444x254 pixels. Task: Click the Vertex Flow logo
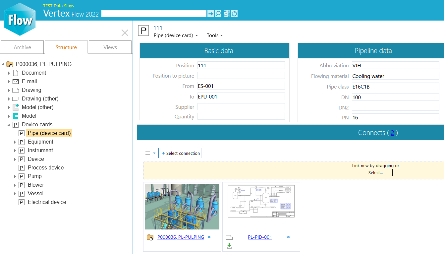[x=20, y=20]
